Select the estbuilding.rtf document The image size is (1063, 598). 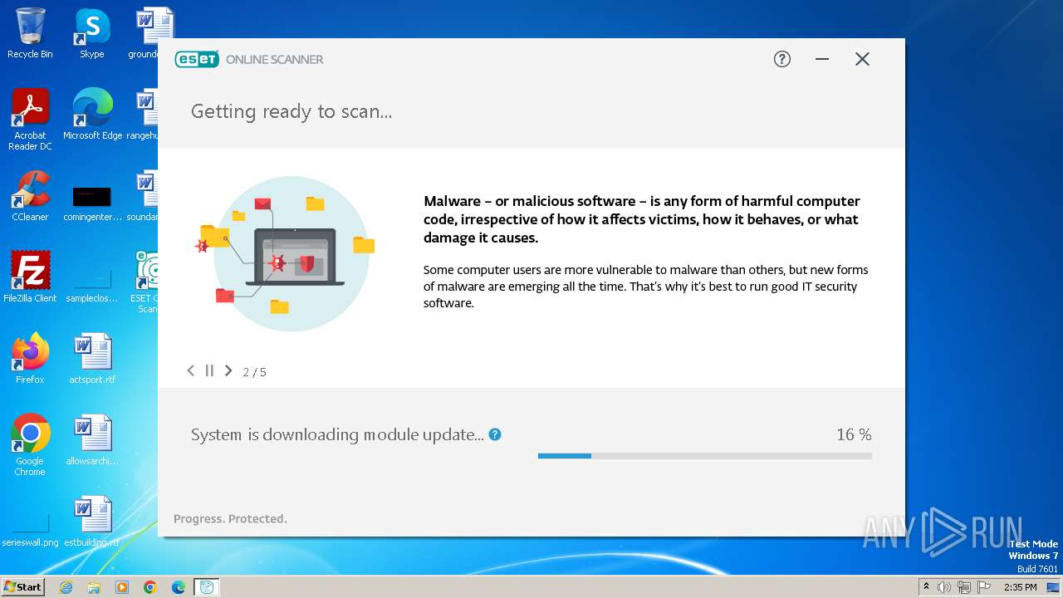pyautogui.click(x=92, y=522)
